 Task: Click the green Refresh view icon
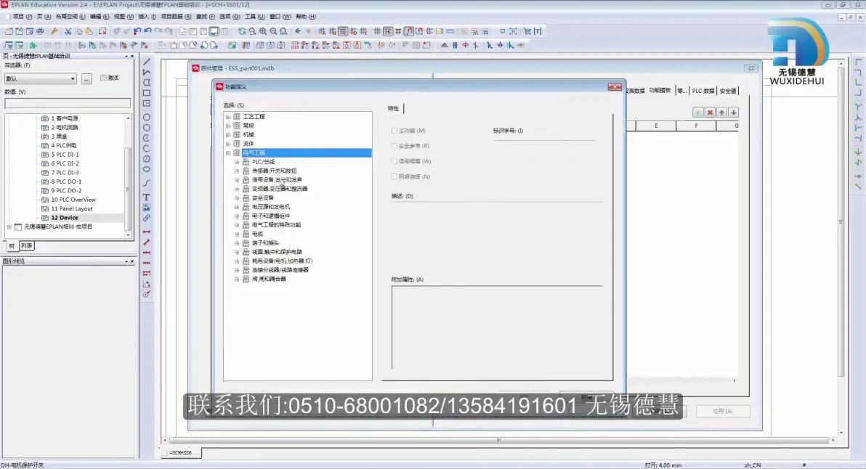[x=242, y=31]
